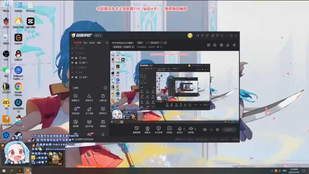The height and width of the screenshot is (174, 309).
Task: Add 直播屏幕 screen capture source
Action: click(137, 130)
